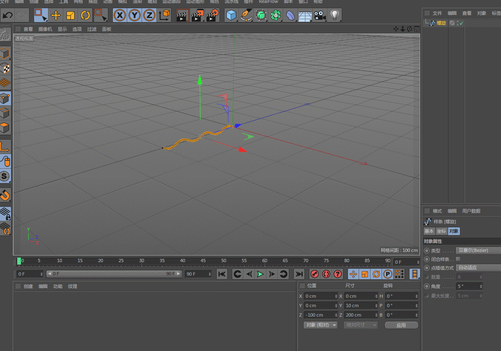Screen dimensions: 501x351
Task: Click the red Record Active Objects button
Action: (x=315, y=274)
